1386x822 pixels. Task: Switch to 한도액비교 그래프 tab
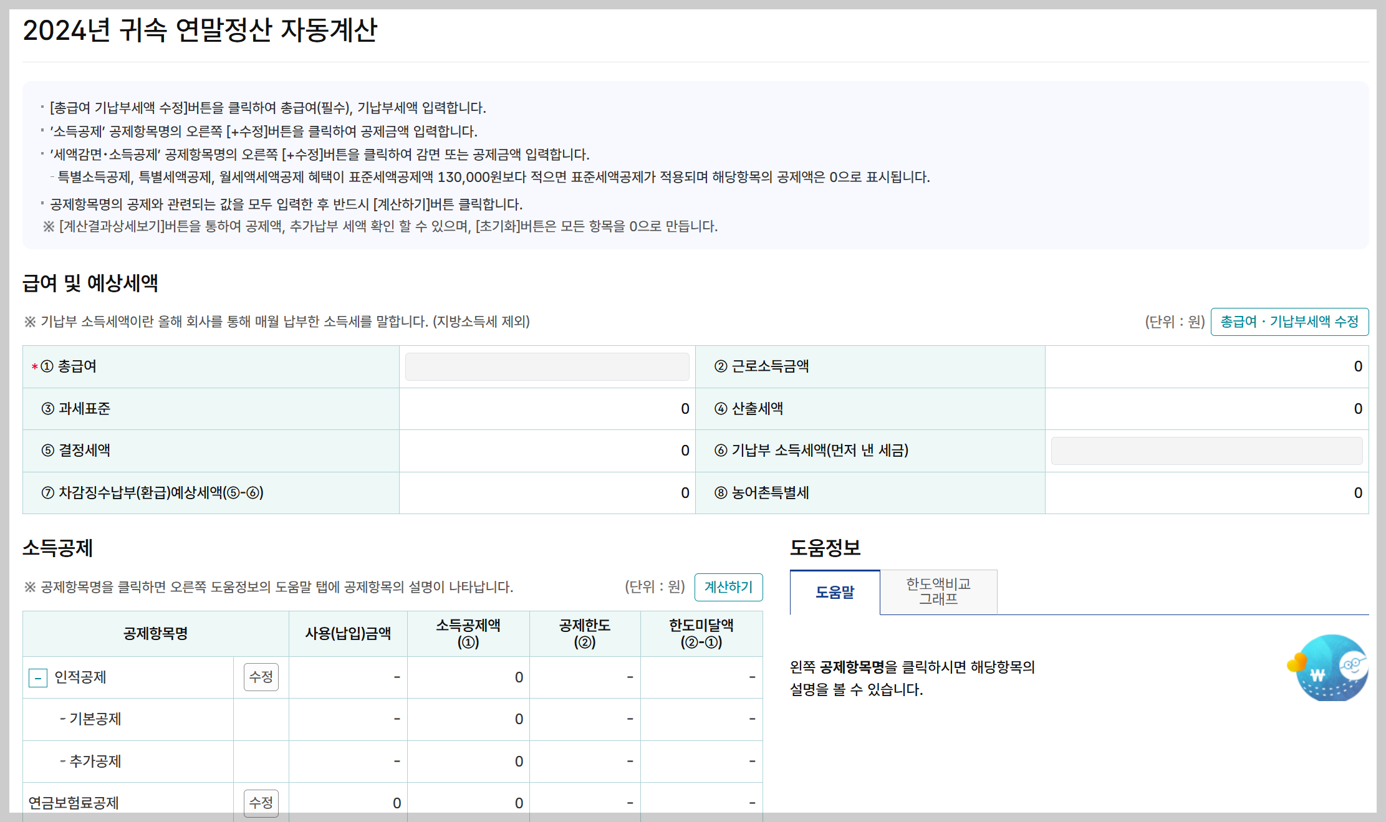[938, 591]
